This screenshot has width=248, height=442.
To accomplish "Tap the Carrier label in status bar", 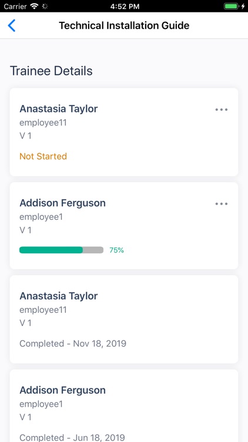I will coord(15,6).
